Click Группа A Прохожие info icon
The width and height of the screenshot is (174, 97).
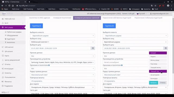point(49,65)
